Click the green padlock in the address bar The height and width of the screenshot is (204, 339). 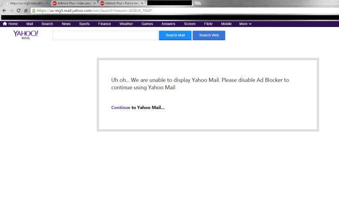pyautogui.click(x=34, y=10)
